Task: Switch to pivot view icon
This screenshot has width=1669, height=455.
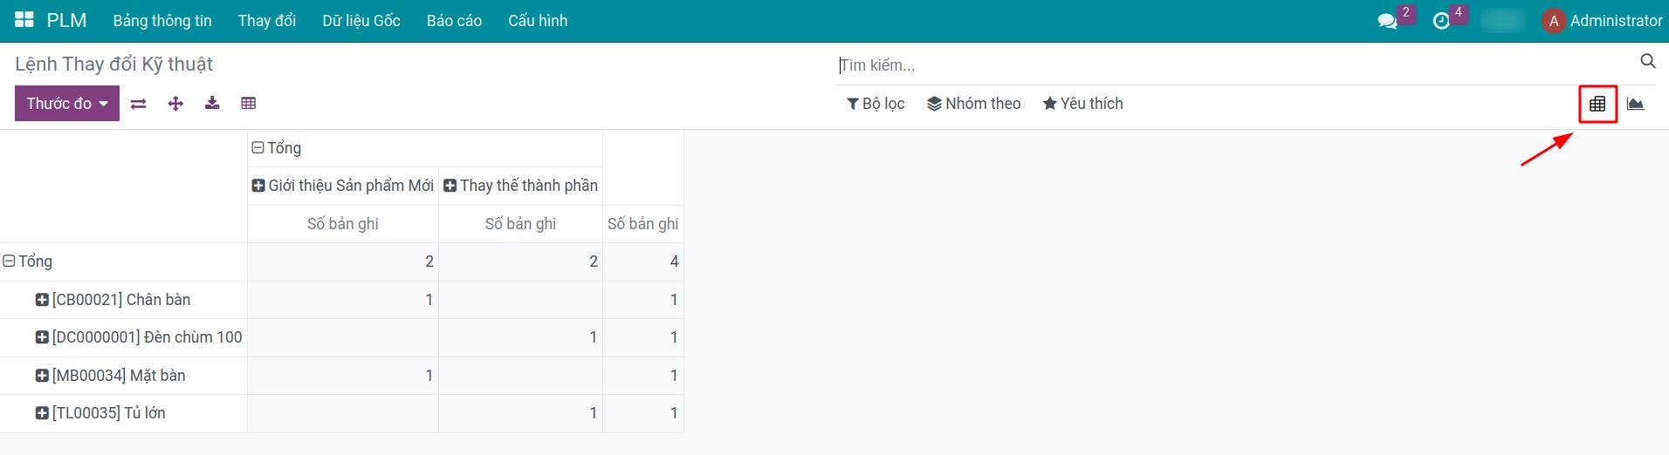Action: (1597, 104)
